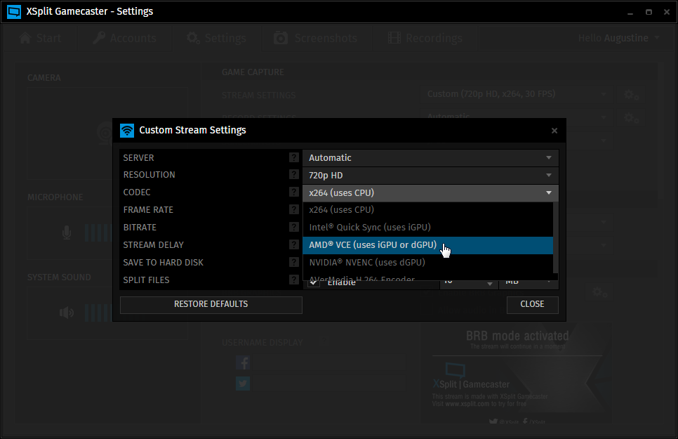Viewport: 678px width, 439px height.
Task: Click the Twitter icon under Username Display
Action: tap(243, 383)
